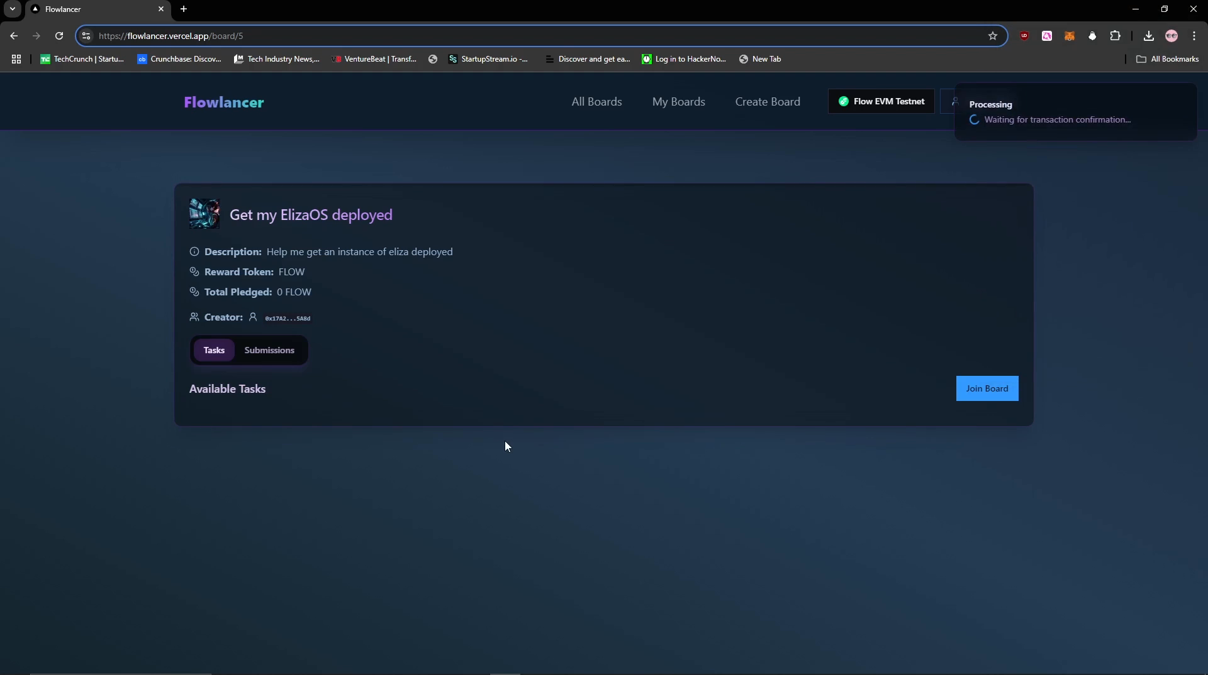Switch to the Submissions tab
This screenshot has width=1208, height=675.
(269, 350)
